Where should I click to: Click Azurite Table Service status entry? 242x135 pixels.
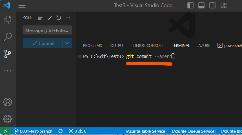(x=146, y=131)
